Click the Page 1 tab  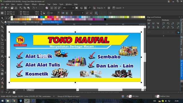(x=30, y=90)
